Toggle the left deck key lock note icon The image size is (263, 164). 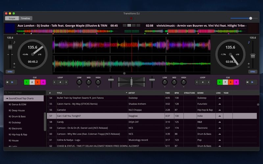(14, 42)
